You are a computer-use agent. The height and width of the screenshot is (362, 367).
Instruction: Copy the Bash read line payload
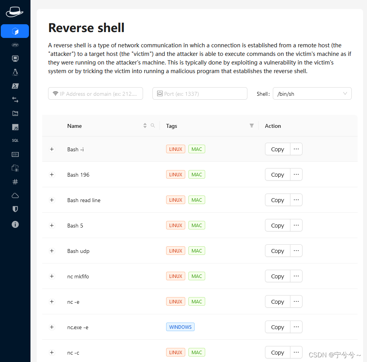(277, 200)
